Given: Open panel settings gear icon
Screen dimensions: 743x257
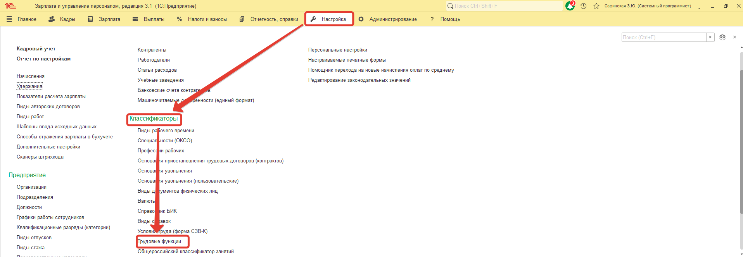Looking at the screenshot, I should point(722,37).
